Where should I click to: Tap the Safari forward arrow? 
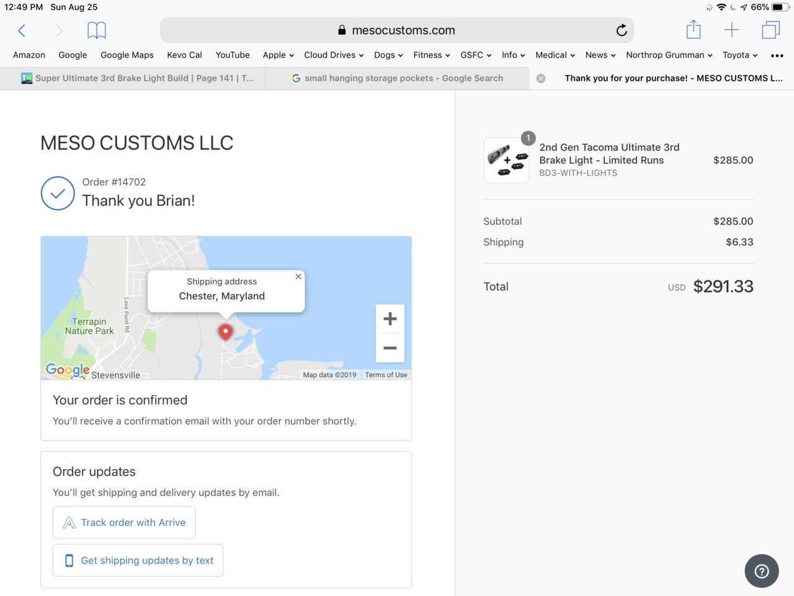(x=60, y=30)
